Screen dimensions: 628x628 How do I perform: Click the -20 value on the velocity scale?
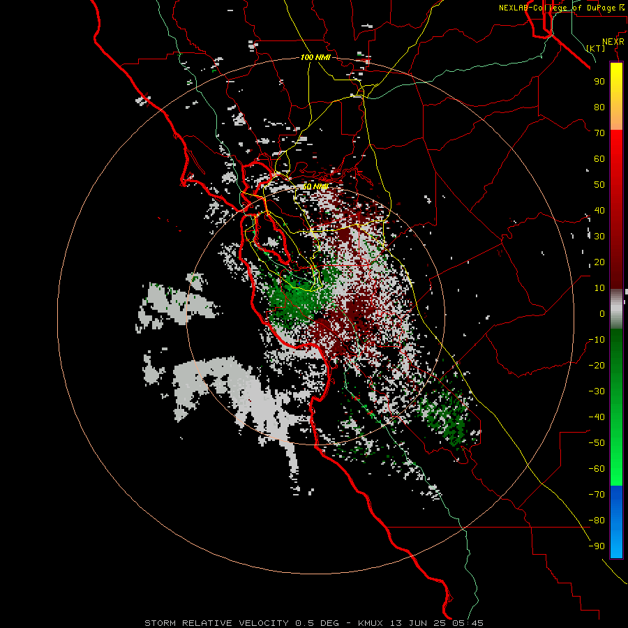pyautogui.click(x=597, y=365)
